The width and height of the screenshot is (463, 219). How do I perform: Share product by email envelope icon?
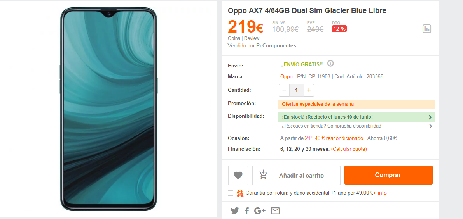[275, 211]
